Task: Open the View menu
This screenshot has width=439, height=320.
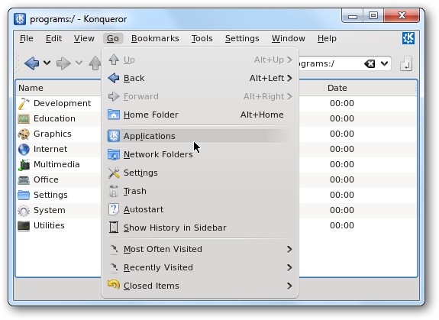Action: (84, 38)
